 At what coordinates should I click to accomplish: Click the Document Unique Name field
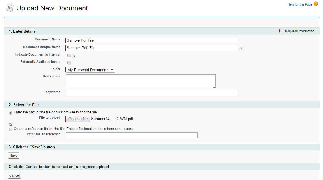point(151,48)
